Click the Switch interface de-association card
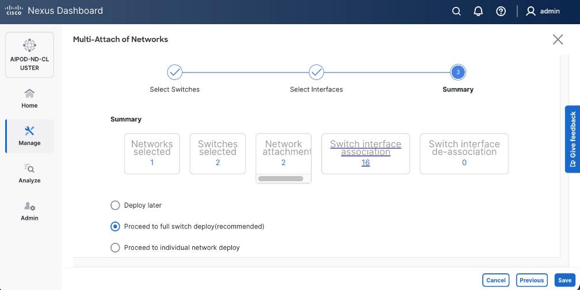580x290 pixels. (464, 154)
